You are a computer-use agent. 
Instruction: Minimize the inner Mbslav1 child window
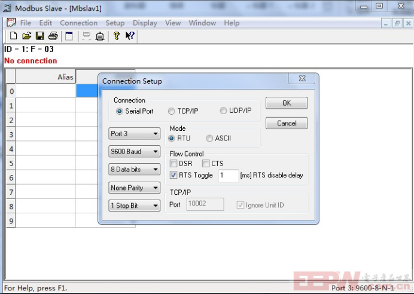386,24
